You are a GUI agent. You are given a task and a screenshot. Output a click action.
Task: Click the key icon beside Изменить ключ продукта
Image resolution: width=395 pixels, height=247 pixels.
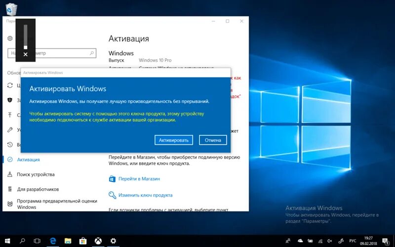[x=112, y=195]
